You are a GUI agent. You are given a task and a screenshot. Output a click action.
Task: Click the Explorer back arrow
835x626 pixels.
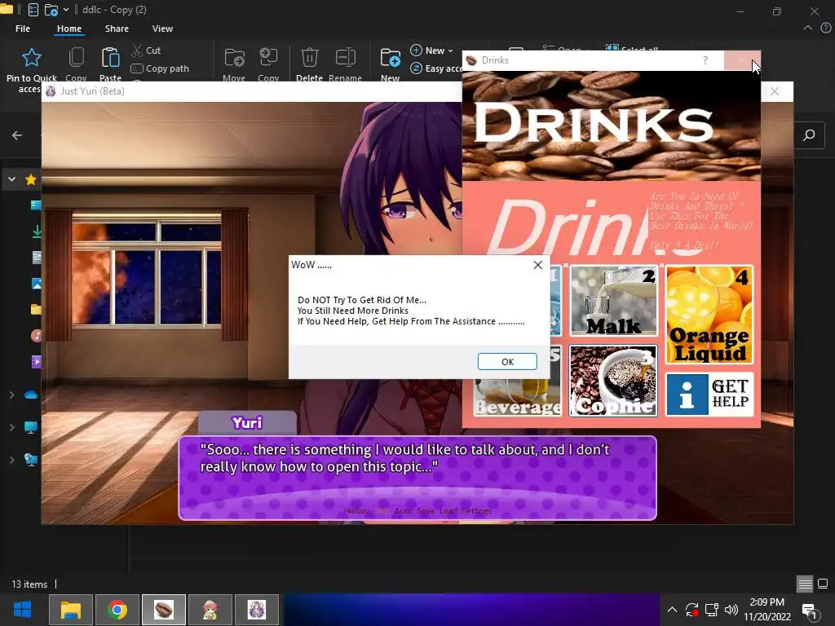pyautogui.click(x=17, y=135)
